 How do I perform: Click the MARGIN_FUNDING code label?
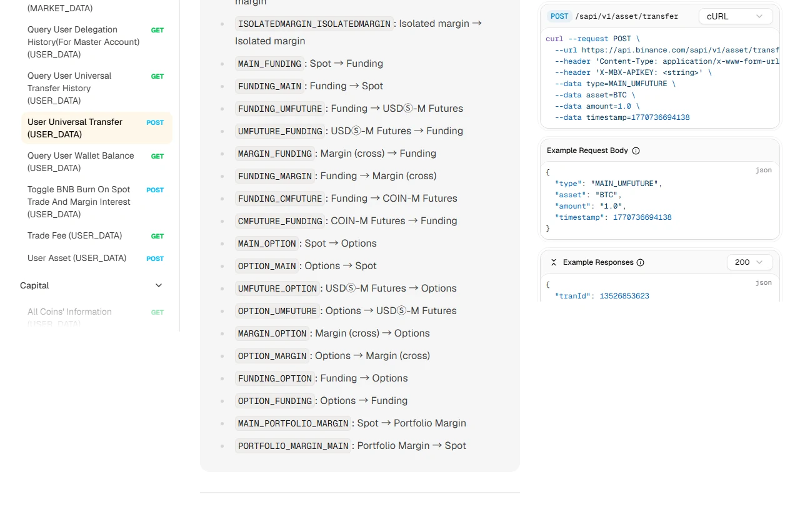[x=275, y=154]
